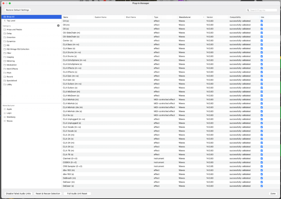The image size is (281, 199).
Task: Click the Top Level arrow icon
Action: (x=5, y=21)
